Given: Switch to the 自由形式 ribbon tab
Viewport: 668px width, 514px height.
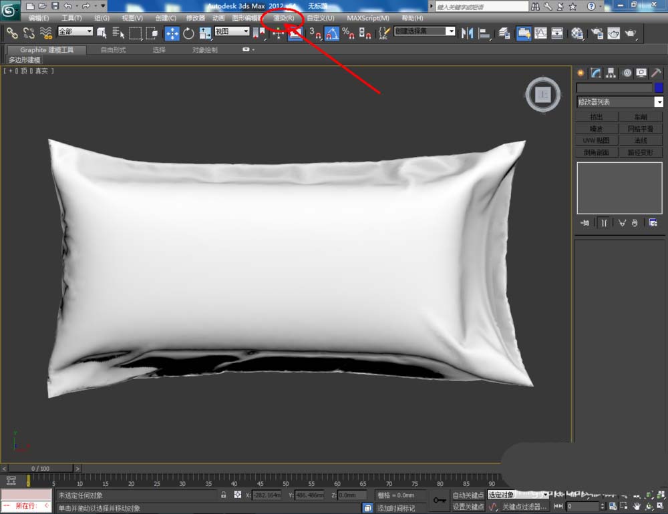Looking at the screenshot, I should click(x=113, y=50).
